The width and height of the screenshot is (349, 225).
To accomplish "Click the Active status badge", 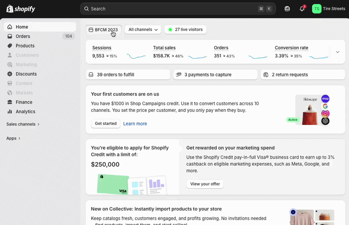I will [x=293, y=120].
